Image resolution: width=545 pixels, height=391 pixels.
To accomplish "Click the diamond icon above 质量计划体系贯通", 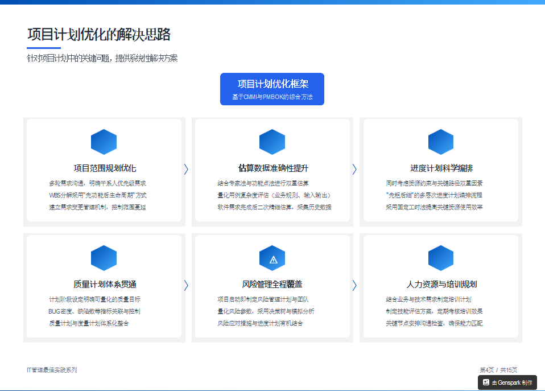I will 104,257.
